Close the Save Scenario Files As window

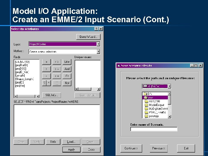(200, 66)
